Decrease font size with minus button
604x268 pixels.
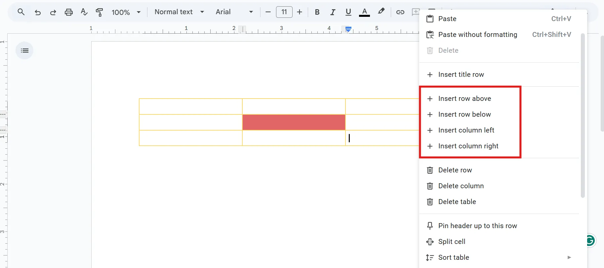tap(268, 12)
